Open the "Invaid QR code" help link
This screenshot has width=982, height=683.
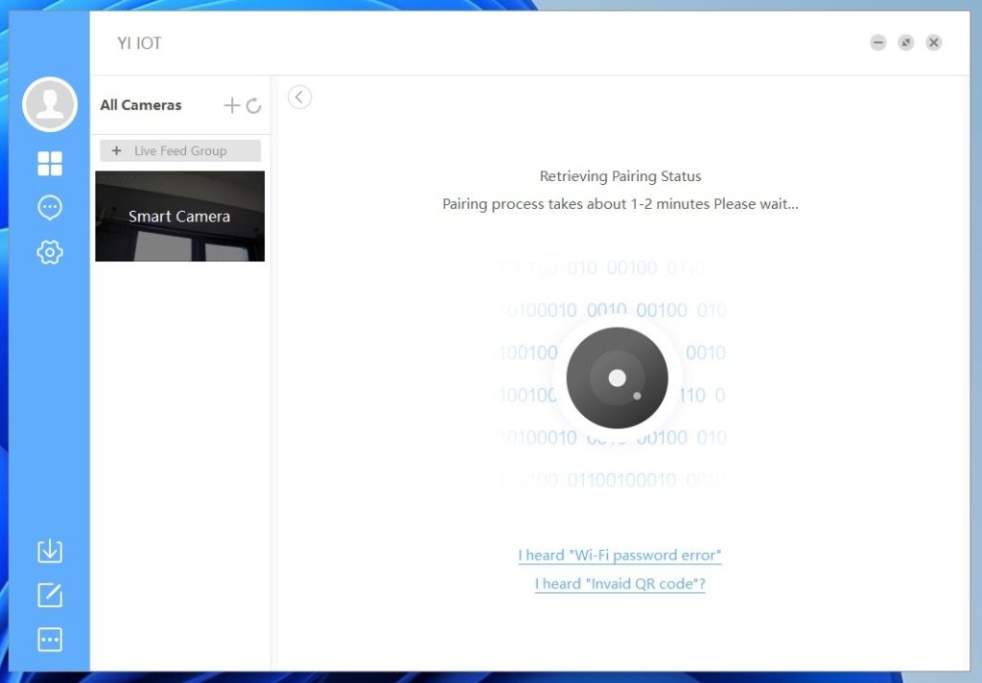coord(620,584)
